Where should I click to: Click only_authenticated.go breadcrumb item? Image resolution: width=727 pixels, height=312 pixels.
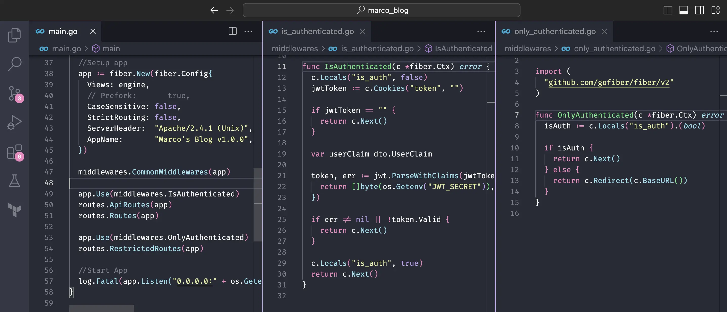[608, 49]
